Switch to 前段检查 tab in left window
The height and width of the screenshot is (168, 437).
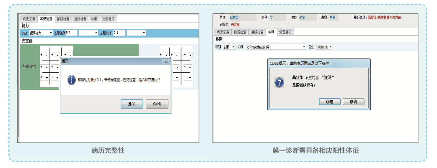coord(62,19)
